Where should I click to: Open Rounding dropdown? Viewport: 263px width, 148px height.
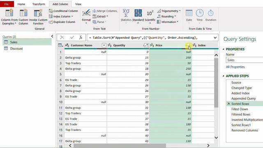pyautogui.click(x=166, y=16)
